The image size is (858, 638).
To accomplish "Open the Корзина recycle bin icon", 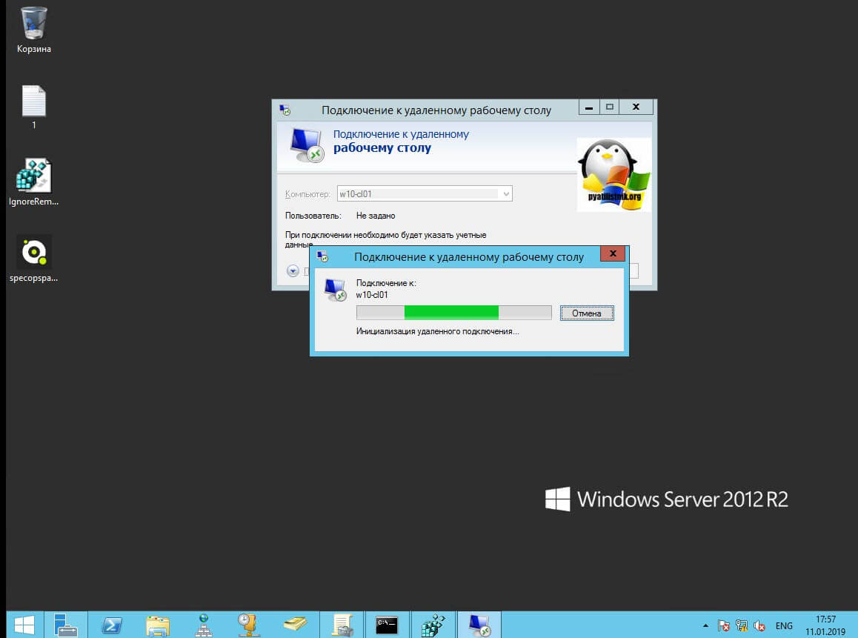I will click(34, 24).
